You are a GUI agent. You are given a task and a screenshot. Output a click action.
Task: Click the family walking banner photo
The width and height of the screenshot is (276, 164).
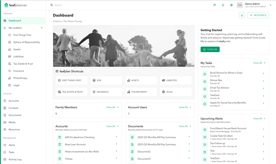(124, 46)
